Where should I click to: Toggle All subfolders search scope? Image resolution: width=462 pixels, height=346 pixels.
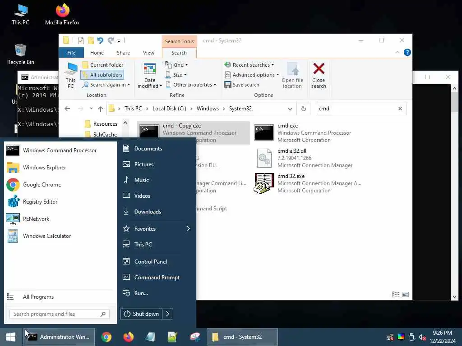point(102,75)
